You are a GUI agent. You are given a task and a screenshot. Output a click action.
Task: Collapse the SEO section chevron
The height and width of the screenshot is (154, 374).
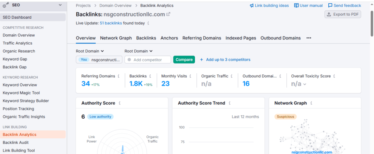[60, 5]
